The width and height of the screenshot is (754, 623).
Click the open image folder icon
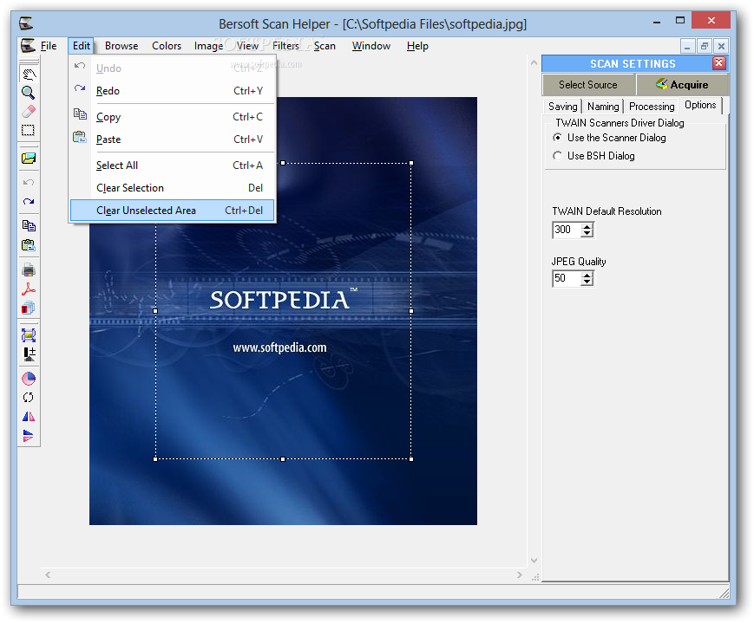click(x=29, y=159)
